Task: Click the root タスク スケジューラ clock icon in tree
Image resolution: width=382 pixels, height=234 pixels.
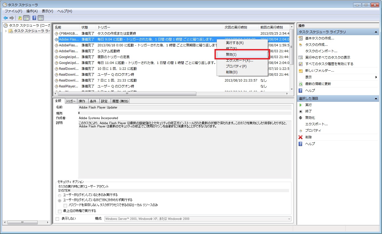Action: (x=6, y=26)
